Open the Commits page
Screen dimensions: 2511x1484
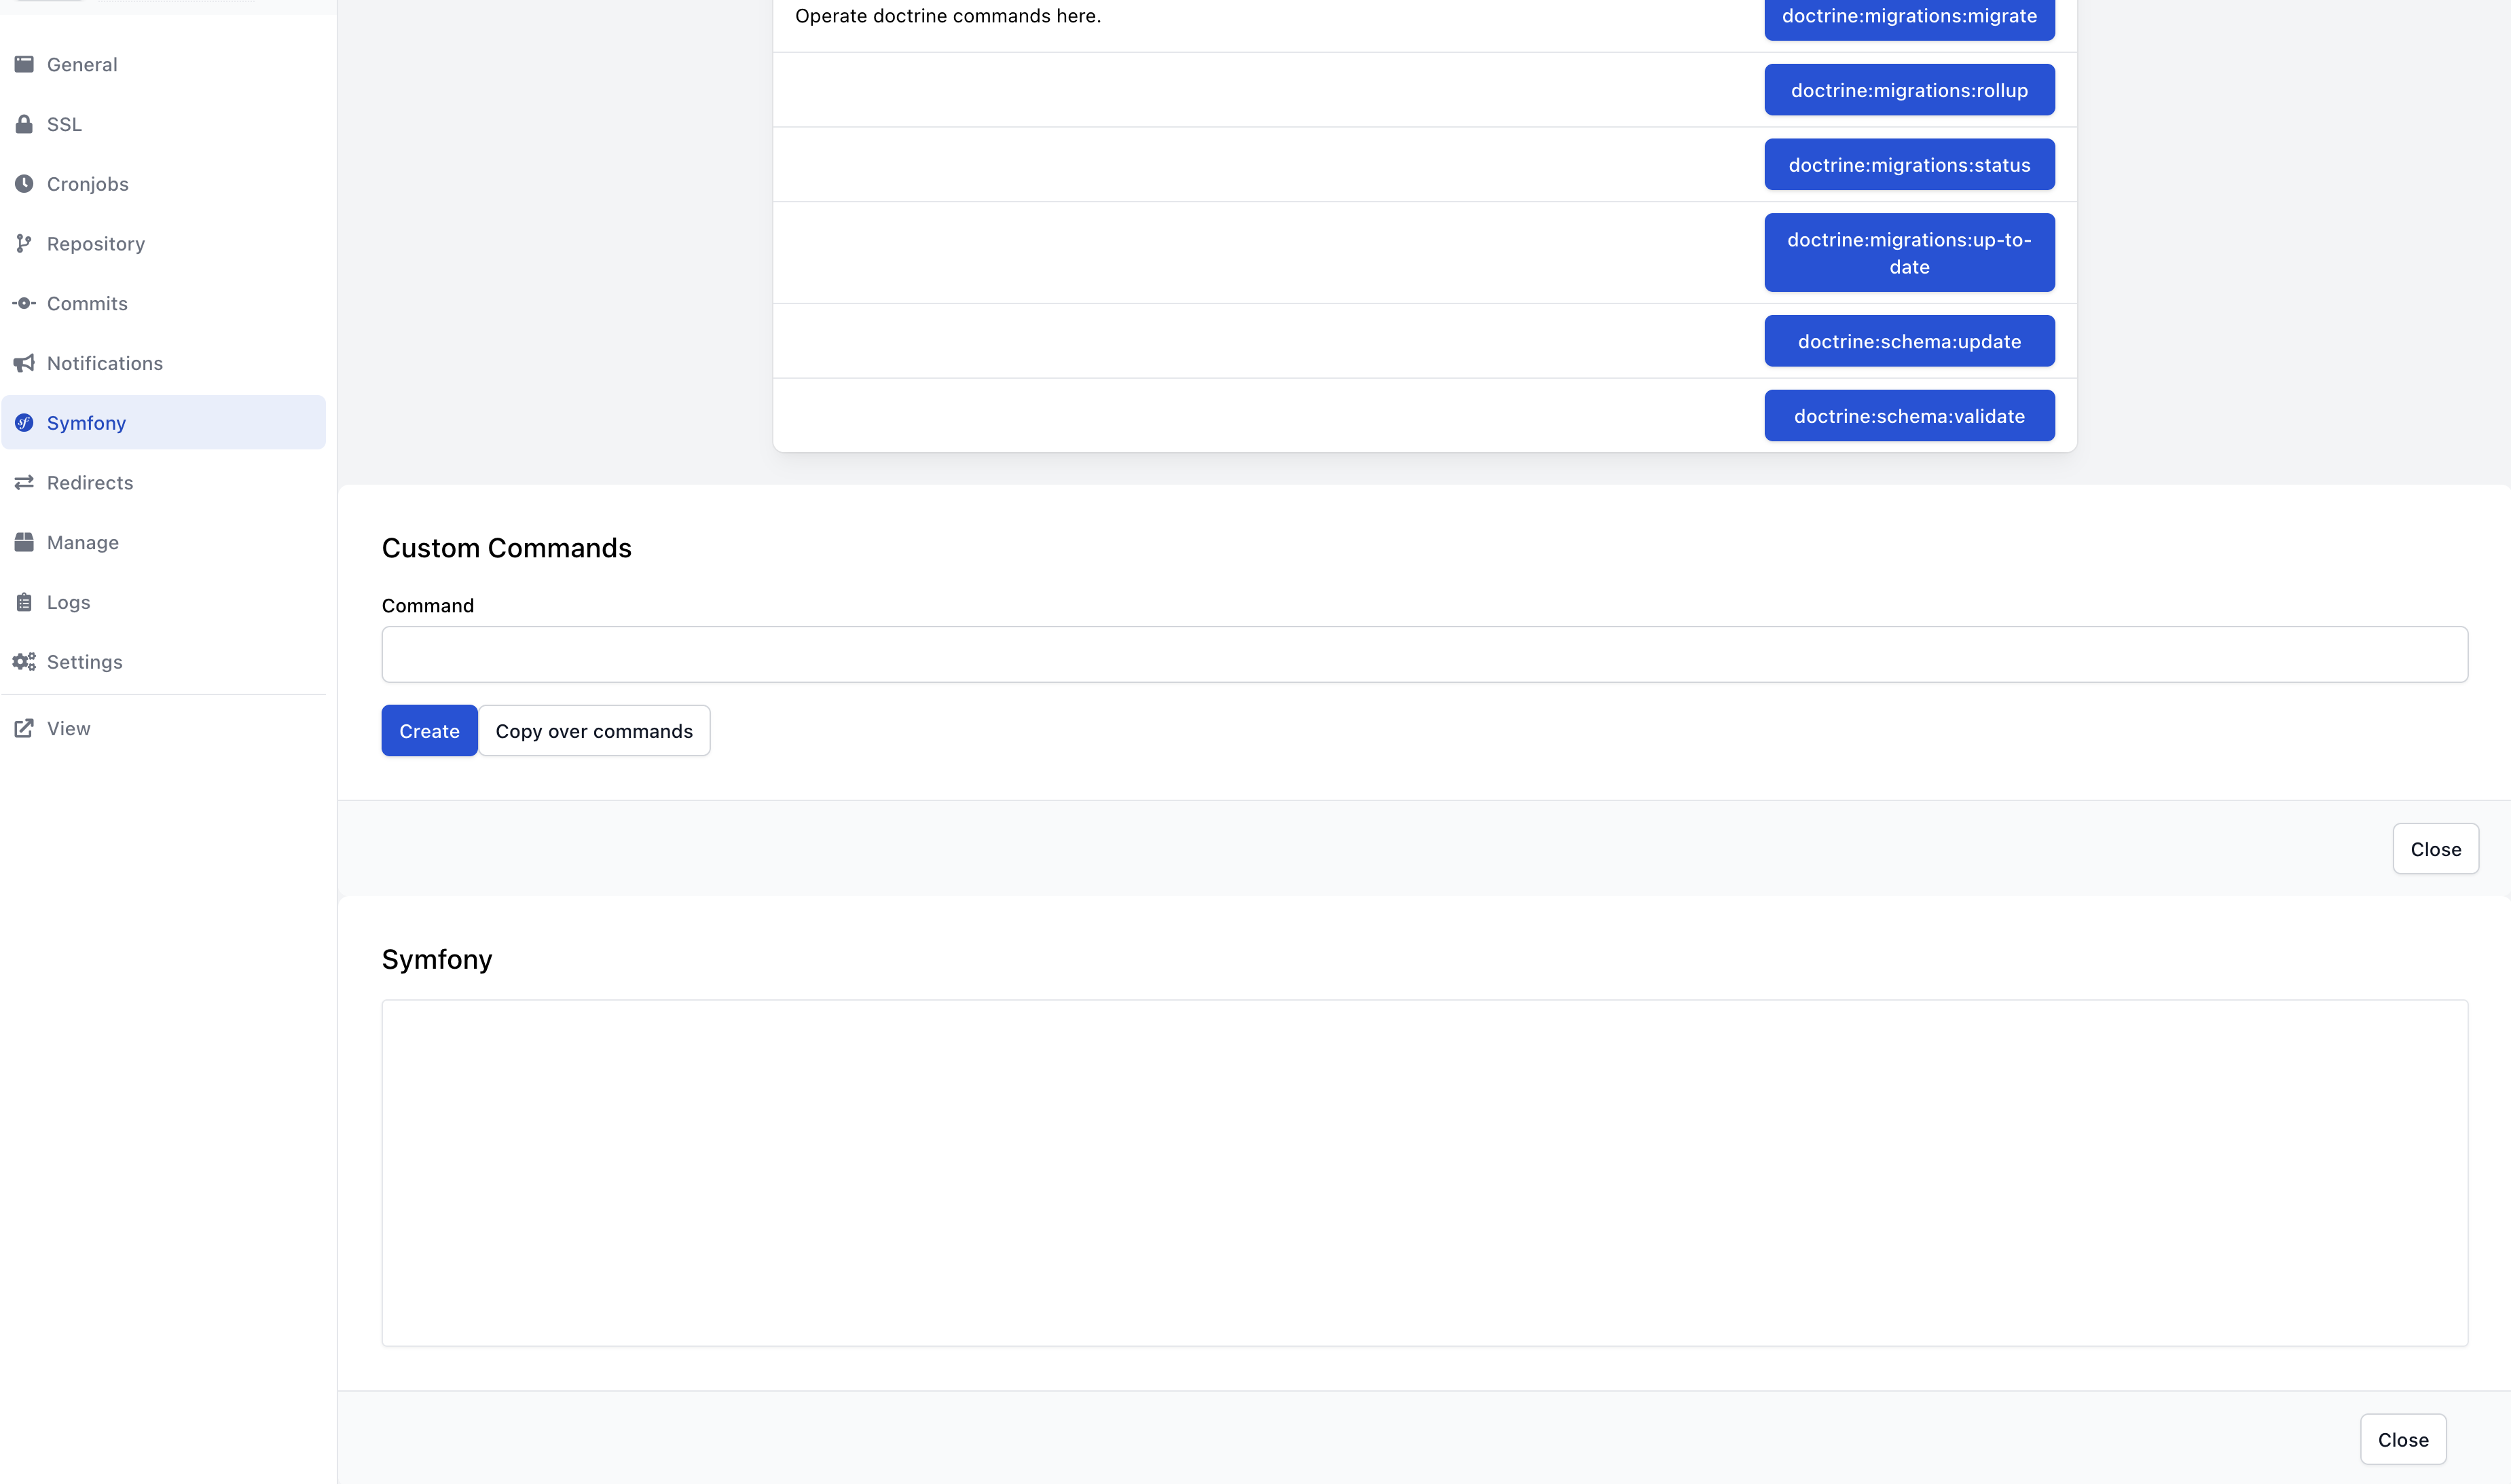click(x=163, y=303)
